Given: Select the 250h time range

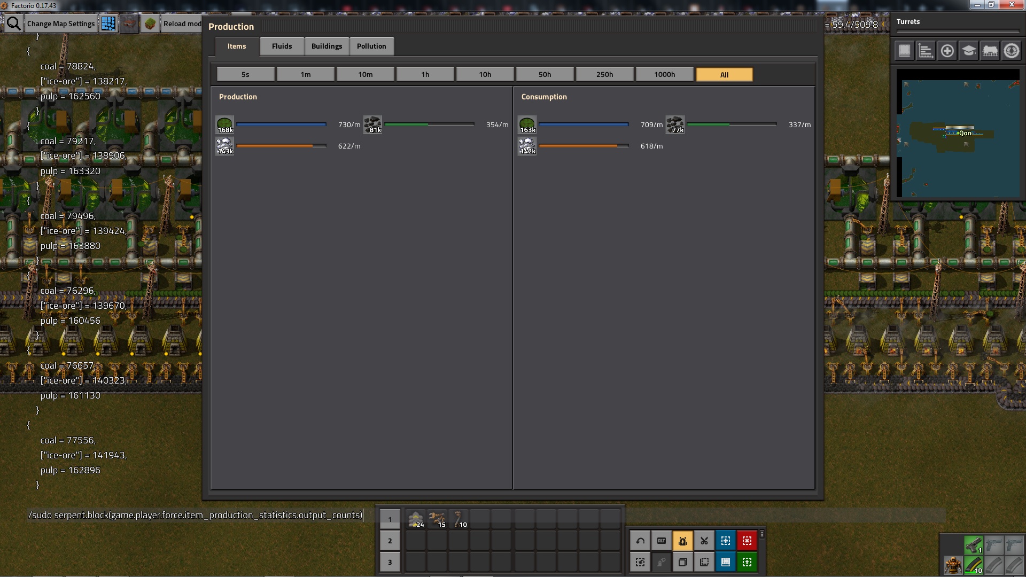Looking at the screenshot, I should 605,74.
